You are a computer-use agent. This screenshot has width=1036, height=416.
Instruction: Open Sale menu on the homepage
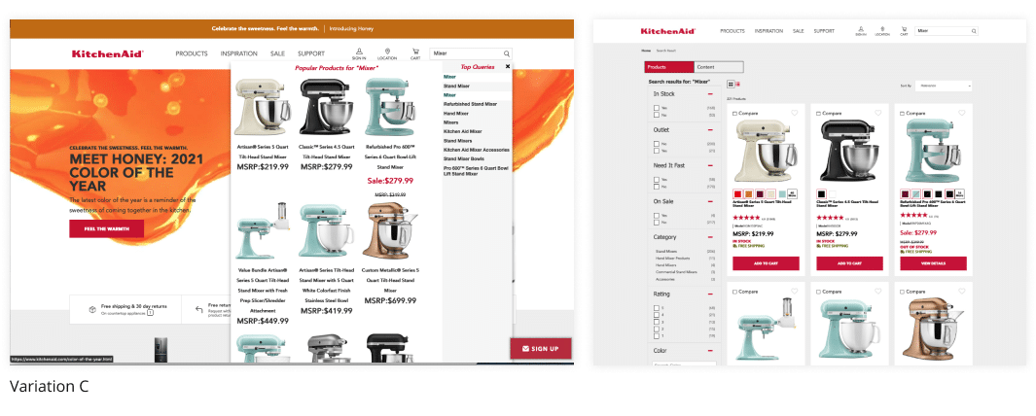pyautogui.click(x=277, y=53)
